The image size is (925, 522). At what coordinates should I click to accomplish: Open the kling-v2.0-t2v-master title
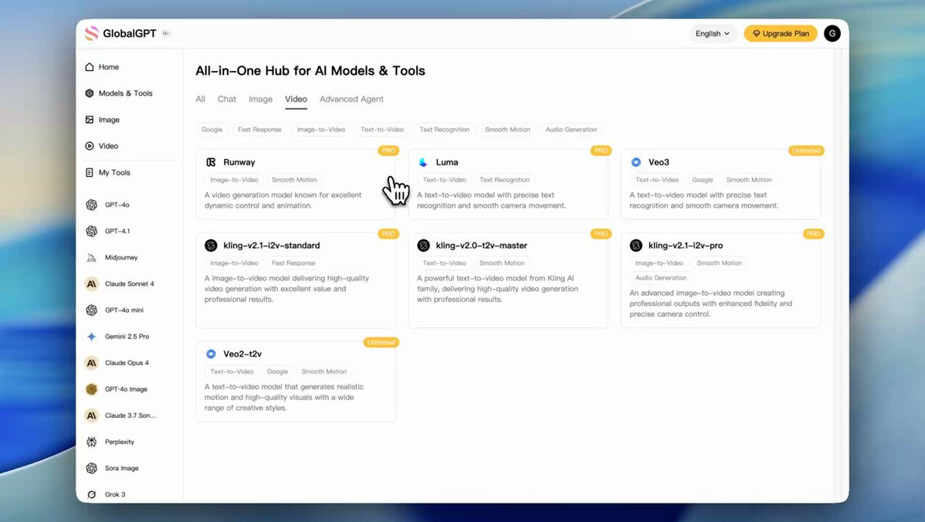point(481,246)
